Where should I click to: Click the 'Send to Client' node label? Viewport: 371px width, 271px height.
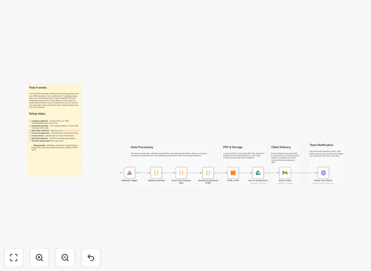[285, 180]
